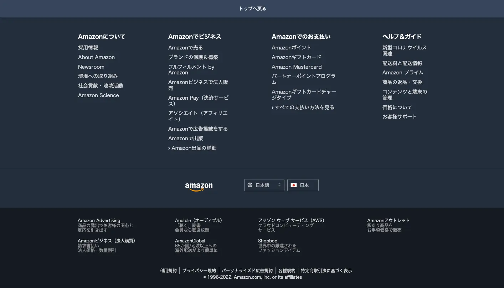Screen dimensions: 504x288
Task: Open the Amazon Advertising service link
Action: pyautogui.click(x=106, y=225)
